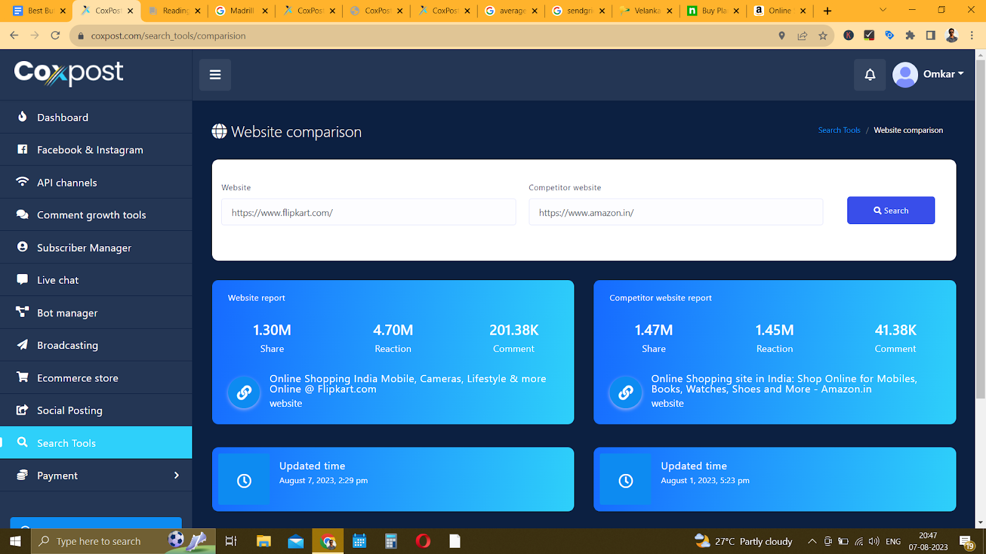This screenshot has width=986, height=554.
Task: Switch to the Madrill browser tab
Action: tap(242, 10)
